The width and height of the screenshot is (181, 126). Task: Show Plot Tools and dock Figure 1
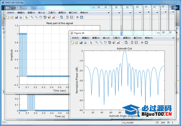(82, 17)
